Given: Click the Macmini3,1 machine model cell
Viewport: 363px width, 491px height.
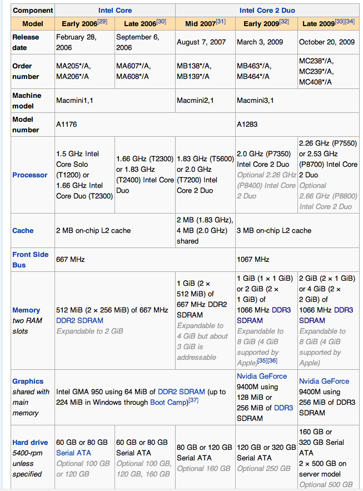Looking at the screenshot, I should pyautogui.click(x=297, y=101).
